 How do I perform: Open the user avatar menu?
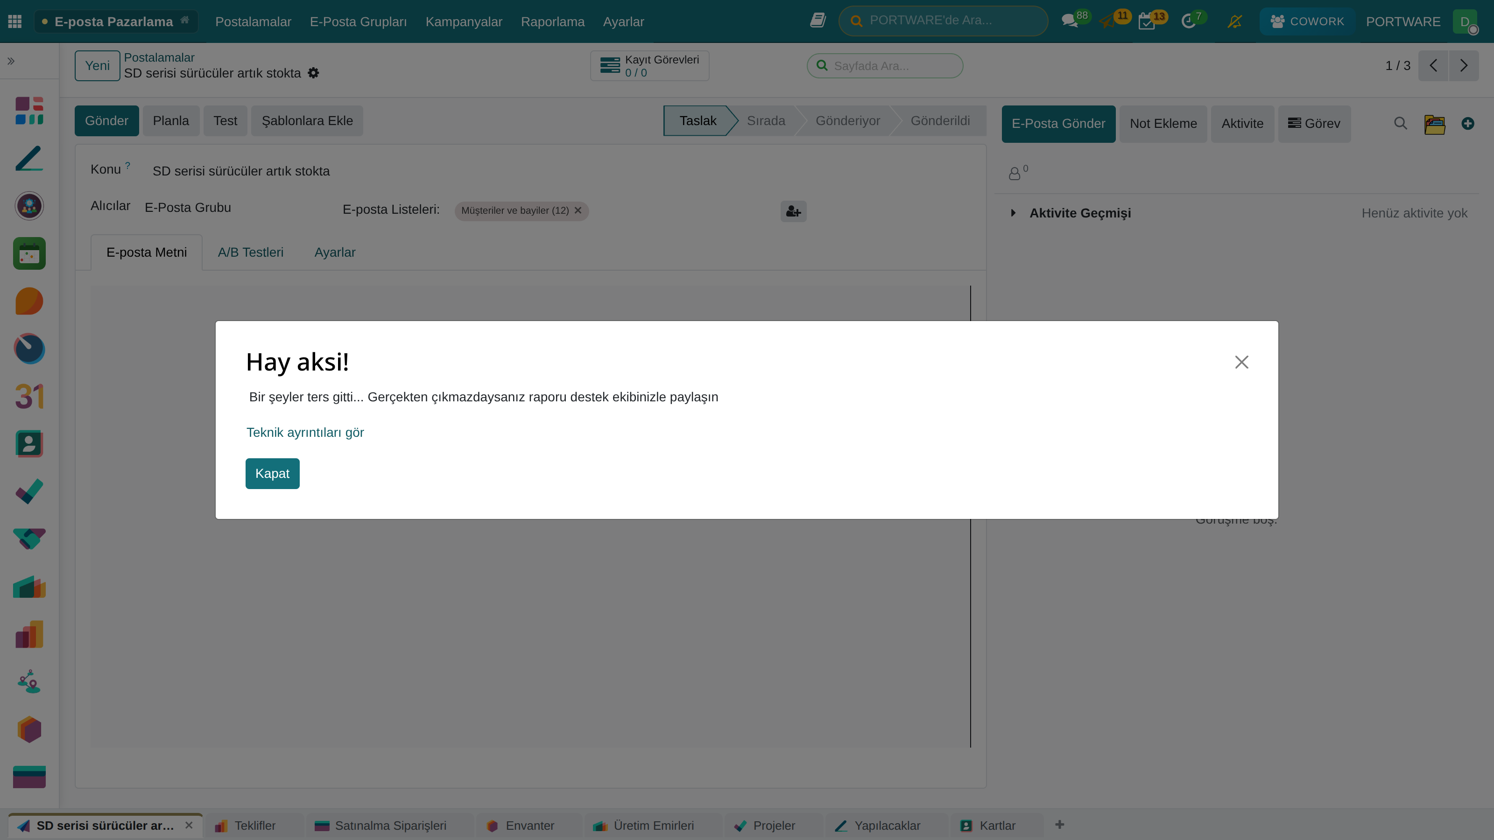click(x=1465, y=21)
